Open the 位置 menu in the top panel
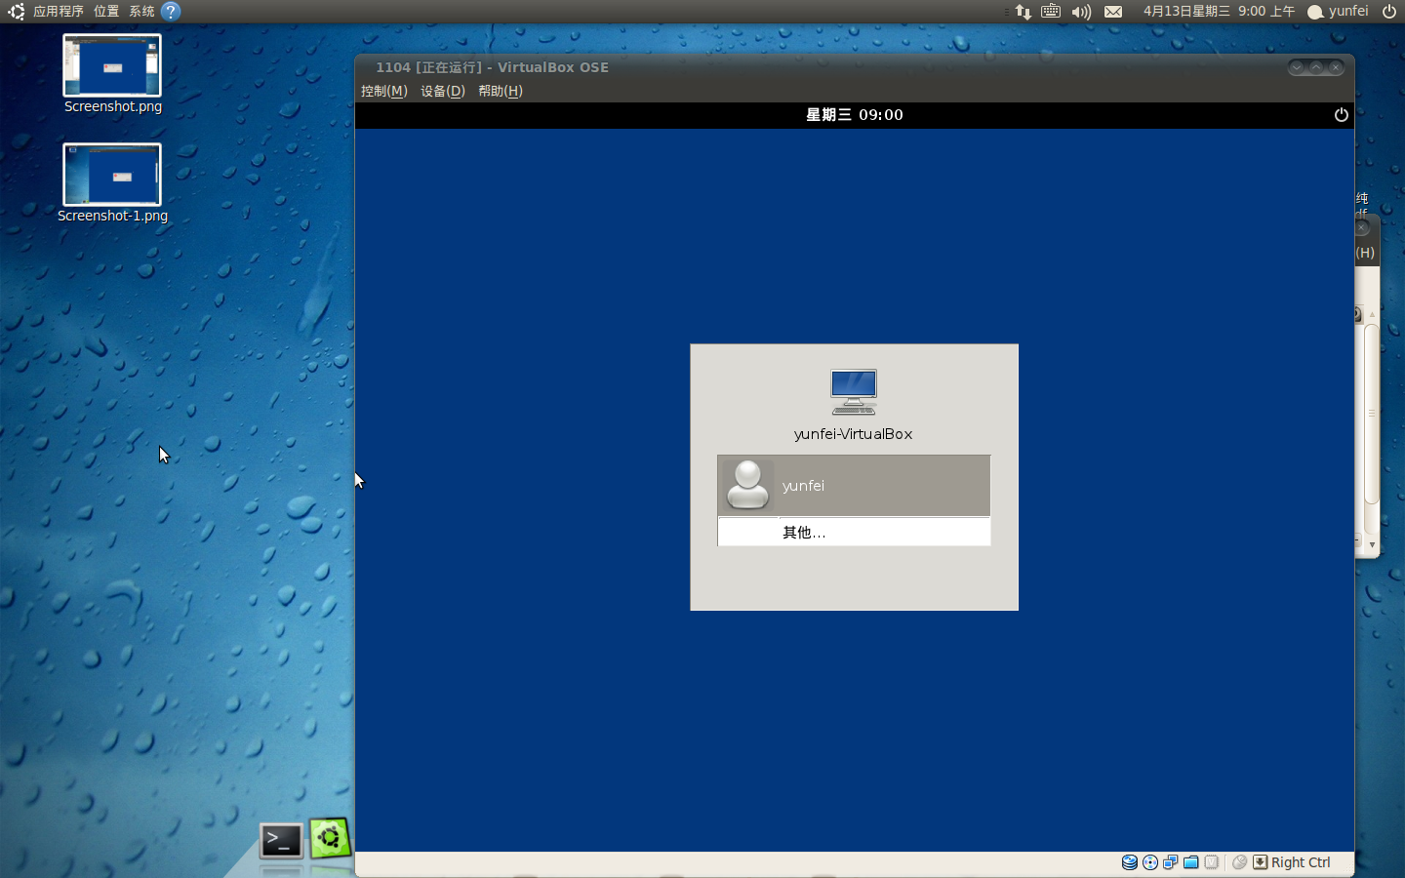 click(x=106, y=12)
